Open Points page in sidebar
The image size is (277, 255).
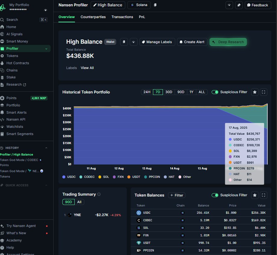click(11, 98)
